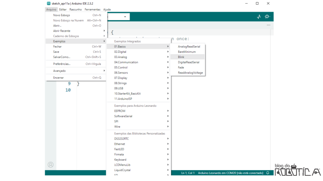323x181 pixels.
Task: Click Save in the Arquivo menu
Action: coord(76,52)
